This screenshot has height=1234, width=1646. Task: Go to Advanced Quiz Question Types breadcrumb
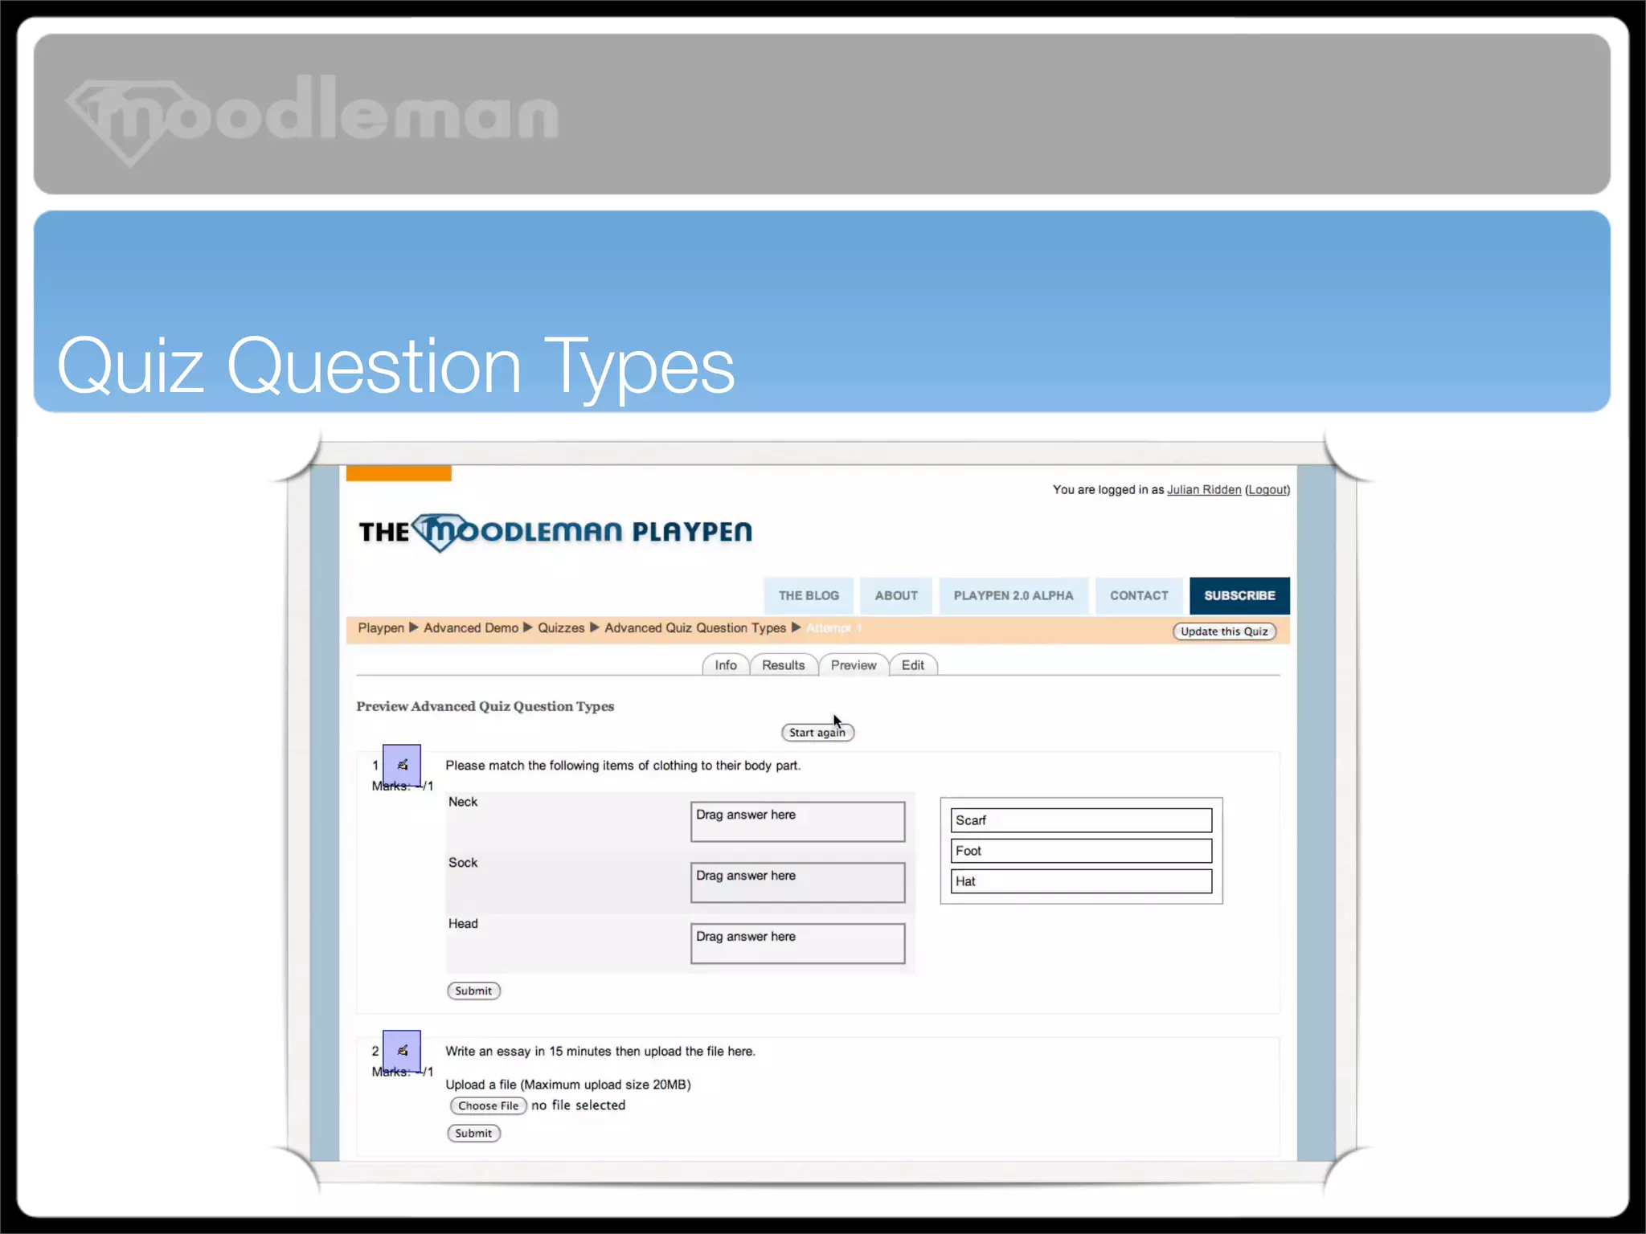pos(695,628)
